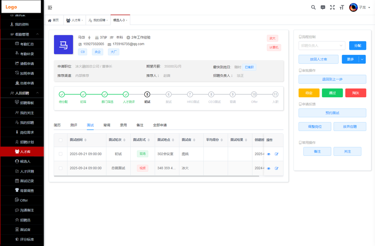Expand the 更多 button arrow
The image size is (375, 246).
click(x=362, y=59)
